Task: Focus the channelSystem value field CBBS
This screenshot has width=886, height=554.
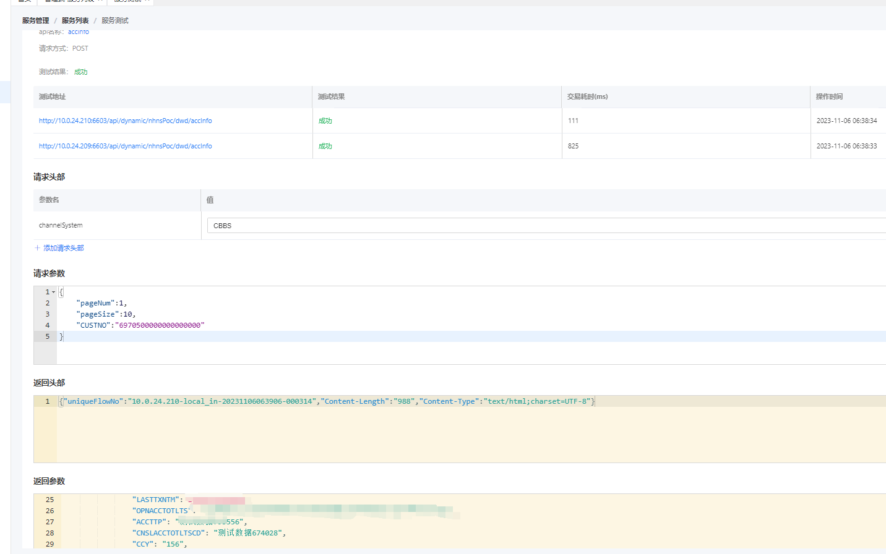Action: click(546, 226)
